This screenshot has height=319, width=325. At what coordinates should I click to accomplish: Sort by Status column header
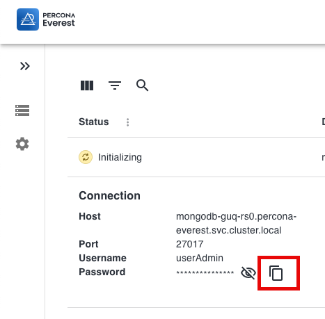tap(94, 122)
